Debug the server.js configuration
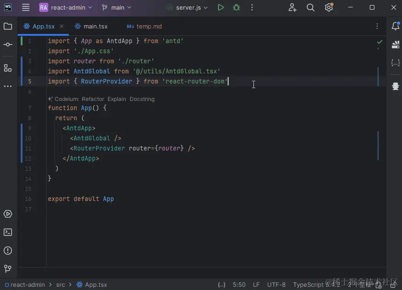The width and height of the screenshot is (402, 290). click(x=236, y=7)
